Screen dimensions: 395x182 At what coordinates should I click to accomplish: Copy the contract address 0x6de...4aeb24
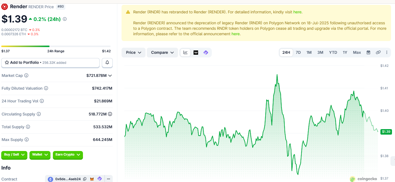(85, 179)
